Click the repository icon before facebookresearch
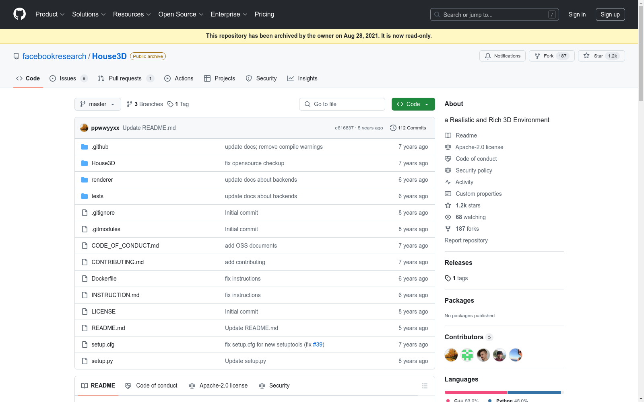The width and height of the screenshot is (644, 402). [x=16, y=56]
